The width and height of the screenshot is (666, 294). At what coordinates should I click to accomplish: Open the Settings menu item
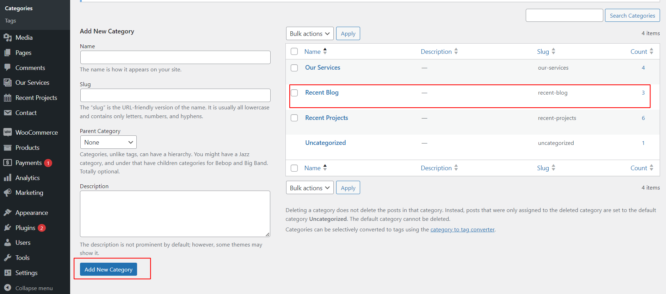click(x=26, y=273)
